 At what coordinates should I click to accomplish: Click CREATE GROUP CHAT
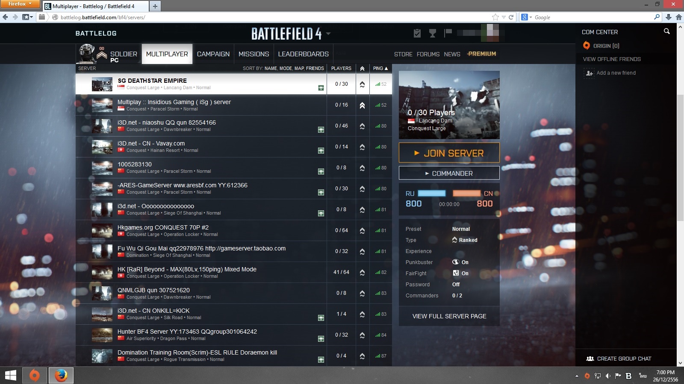click(624, 359)
